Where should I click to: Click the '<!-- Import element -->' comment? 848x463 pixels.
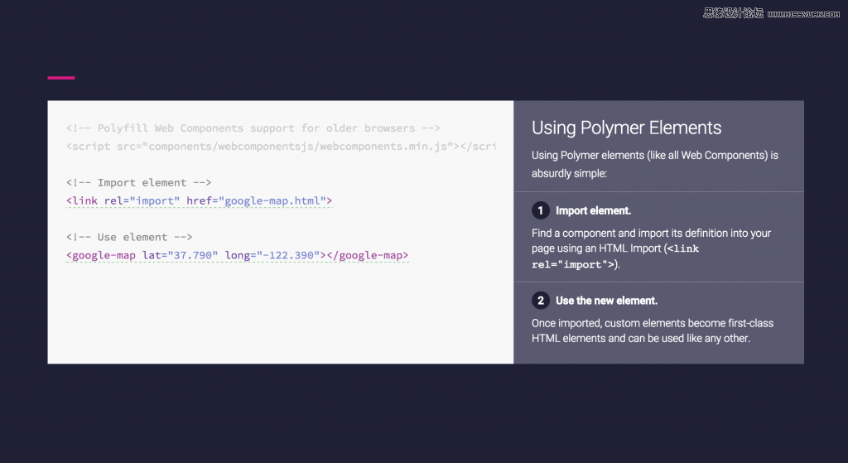pyautogui.click(x=138, y=183)
